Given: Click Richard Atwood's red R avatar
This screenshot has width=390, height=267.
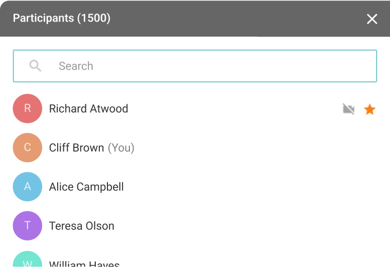Looking at the screenshot, I should (x=28, y=108).
